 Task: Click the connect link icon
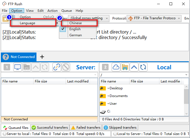(x=57, y=67)
